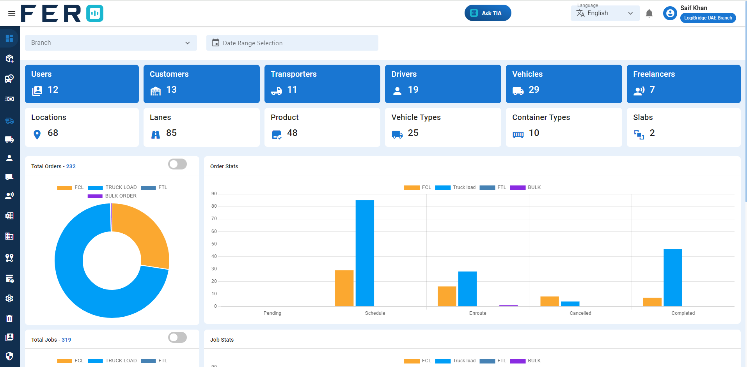Select the dashboard icon in sidebar
The width and height of the screenshot is (747, 367).
9,38
